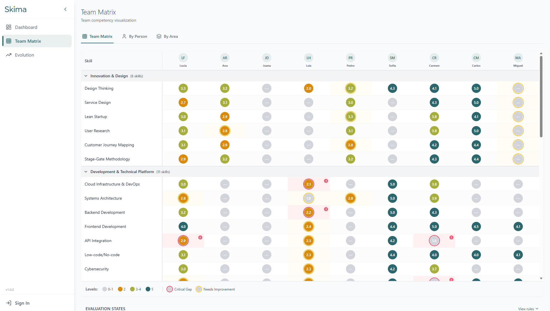Collapse the Innovation & Design group

click(86, 76)
